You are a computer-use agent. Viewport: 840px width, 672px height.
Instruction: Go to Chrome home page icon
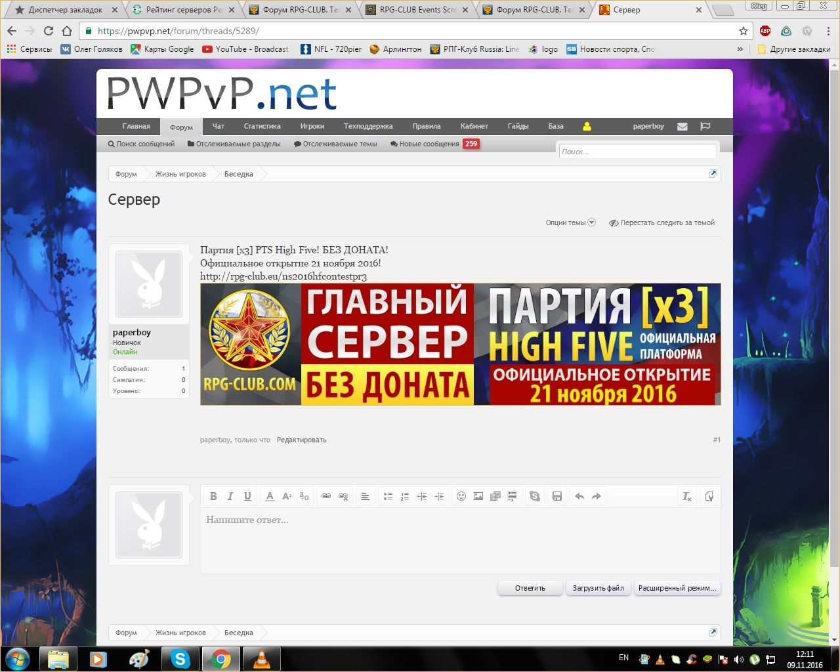coord(67,31)
